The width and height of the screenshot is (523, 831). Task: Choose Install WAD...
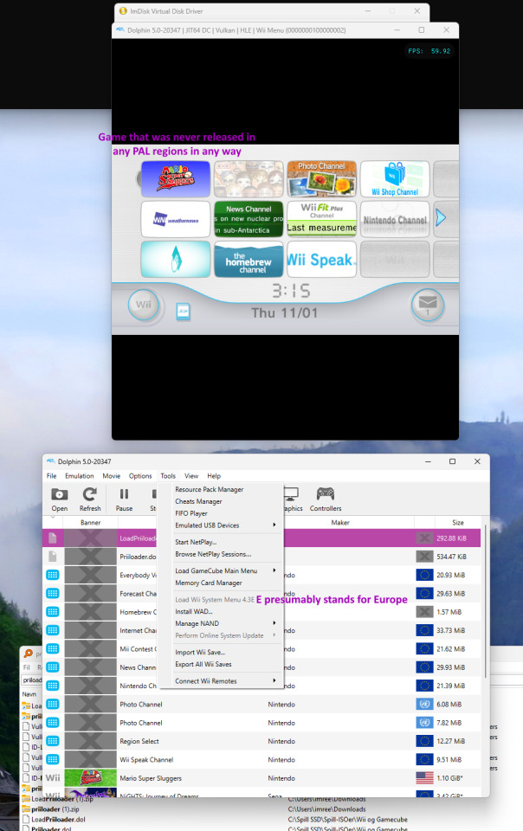221,612
